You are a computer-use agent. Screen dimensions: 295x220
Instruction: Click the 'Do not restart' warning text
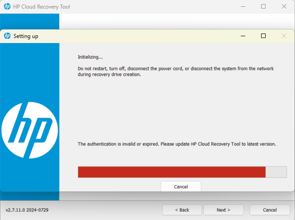(x=176, y=72)
